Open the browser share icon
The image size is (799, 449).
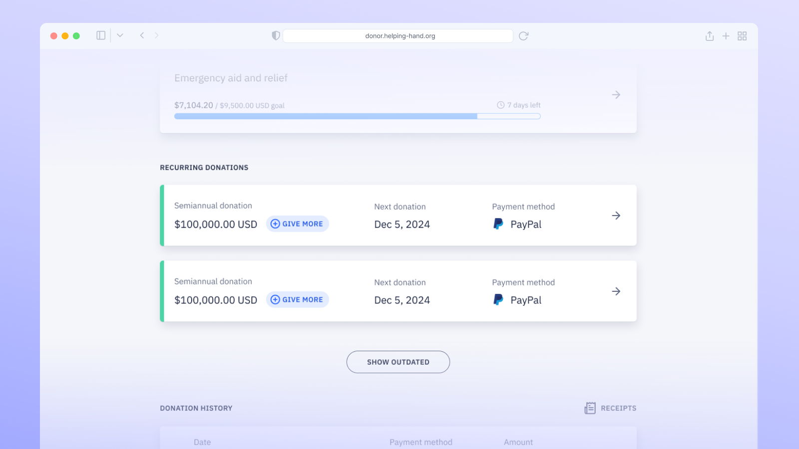pos(709,36)
